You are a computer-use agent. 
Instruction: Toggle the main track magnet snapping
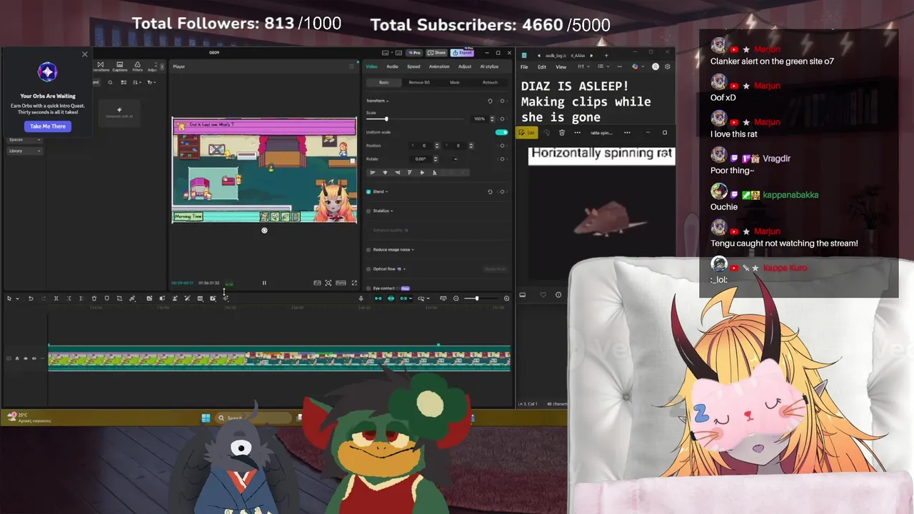[378, 298]
